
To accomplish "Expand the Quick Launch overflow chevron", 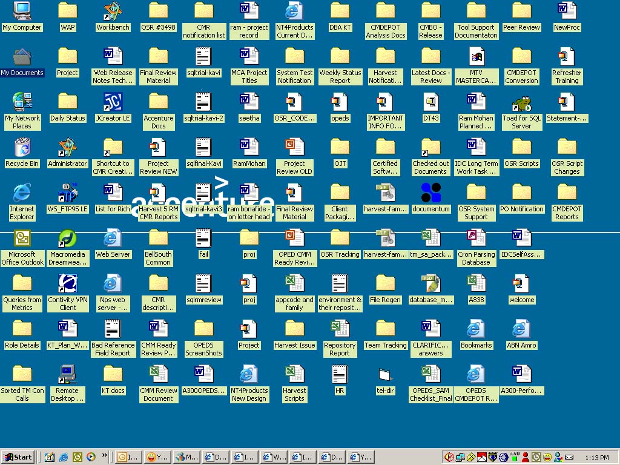I will point(104,455).
